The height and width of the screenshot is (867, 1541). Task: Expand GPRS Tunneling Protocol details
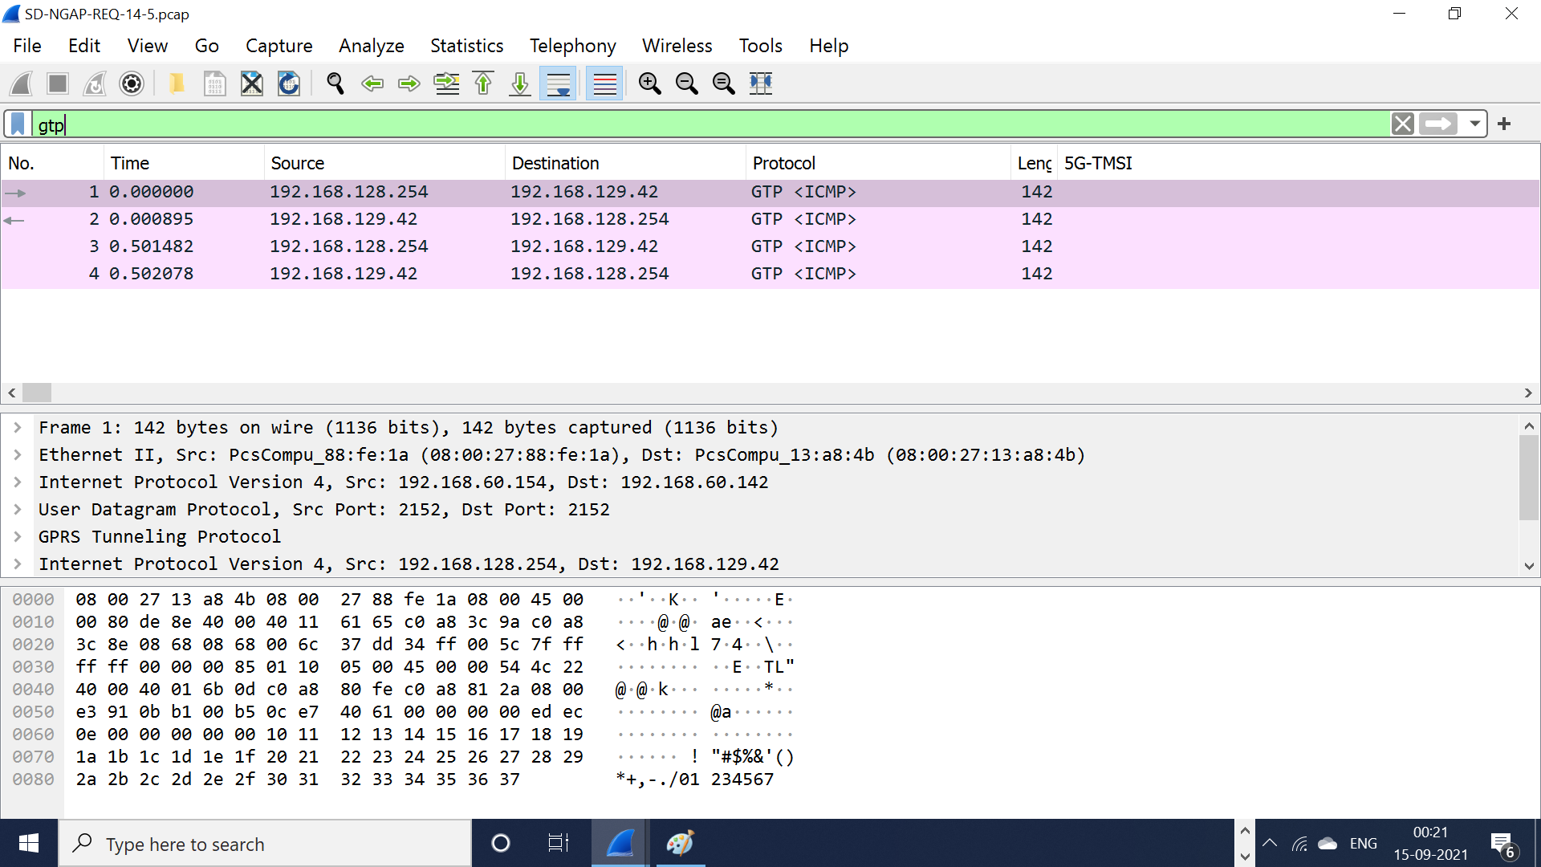click(17, 536)
